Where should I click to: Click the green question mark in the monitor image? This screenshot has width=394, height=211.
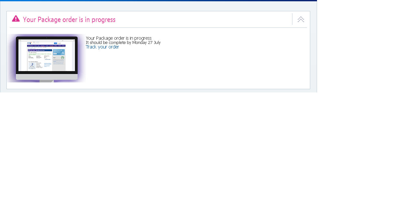[x=62, y=58]
